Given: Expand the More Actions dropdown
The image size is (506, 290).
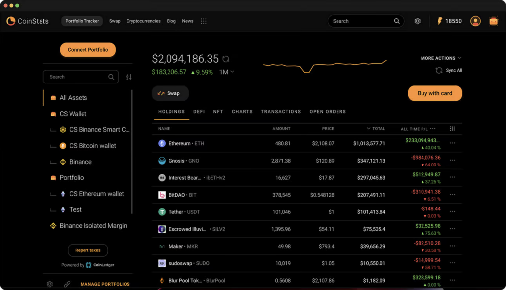Looking at the screenshot, I should pyautogui.click(x=441, y=58).
